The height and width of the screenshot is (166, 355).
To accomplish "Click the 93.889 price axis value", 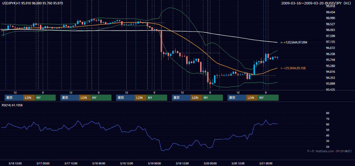I will [x=330, y=84].
